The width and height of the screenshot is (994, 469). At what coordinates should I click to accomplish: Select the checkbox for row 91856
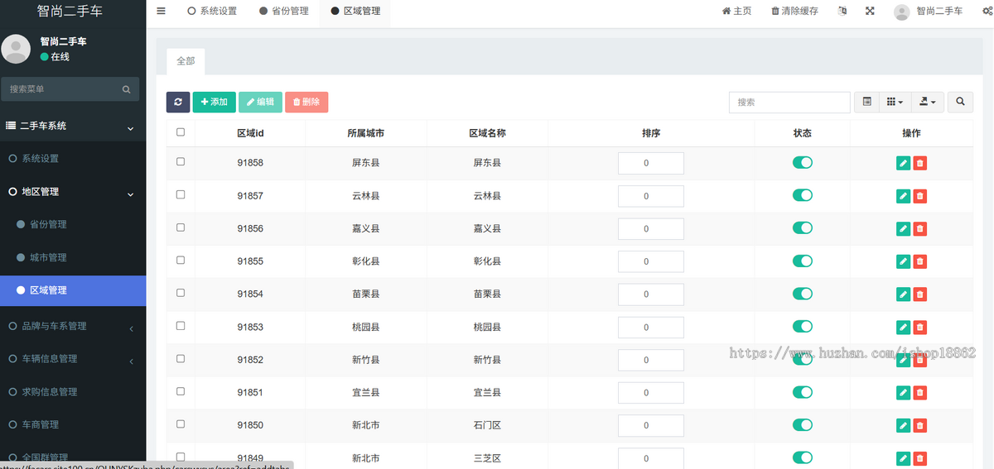point(181,227)
